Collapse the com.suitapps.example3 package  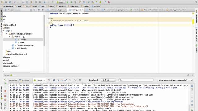[x=6, y=34]
